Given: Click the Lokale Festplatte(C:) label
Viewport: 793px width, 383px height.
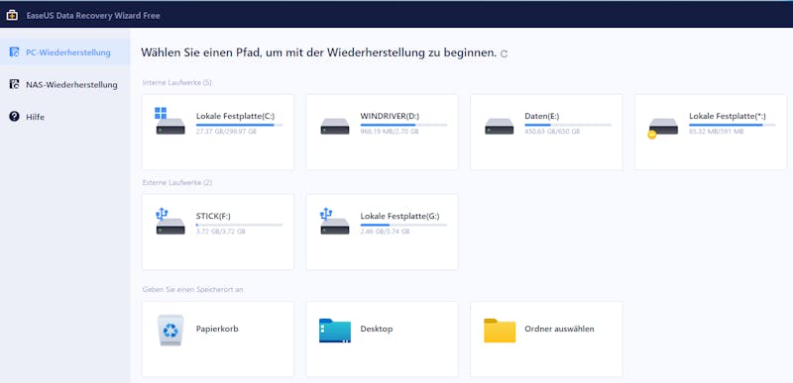Looking at the screenshot, I should [235, 116].
